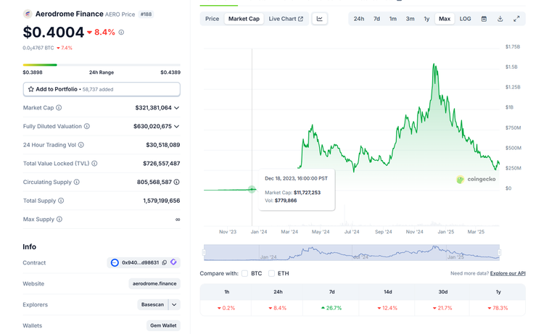Open the Explorers dropdown arrow
The height and width of the screenshot is (334, 557).
(174, 304)
